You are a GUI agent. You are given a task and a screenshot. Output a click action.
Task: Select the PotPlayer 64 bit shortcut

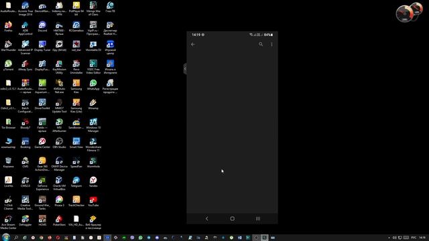pyautogui.click(x=76, y=9)
